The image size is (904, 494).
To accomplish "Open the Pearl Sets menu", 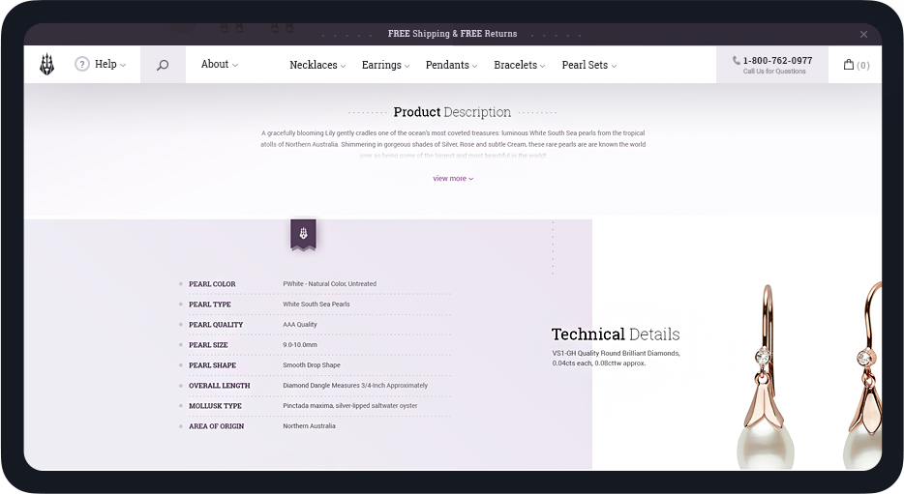I will (588, 66).
